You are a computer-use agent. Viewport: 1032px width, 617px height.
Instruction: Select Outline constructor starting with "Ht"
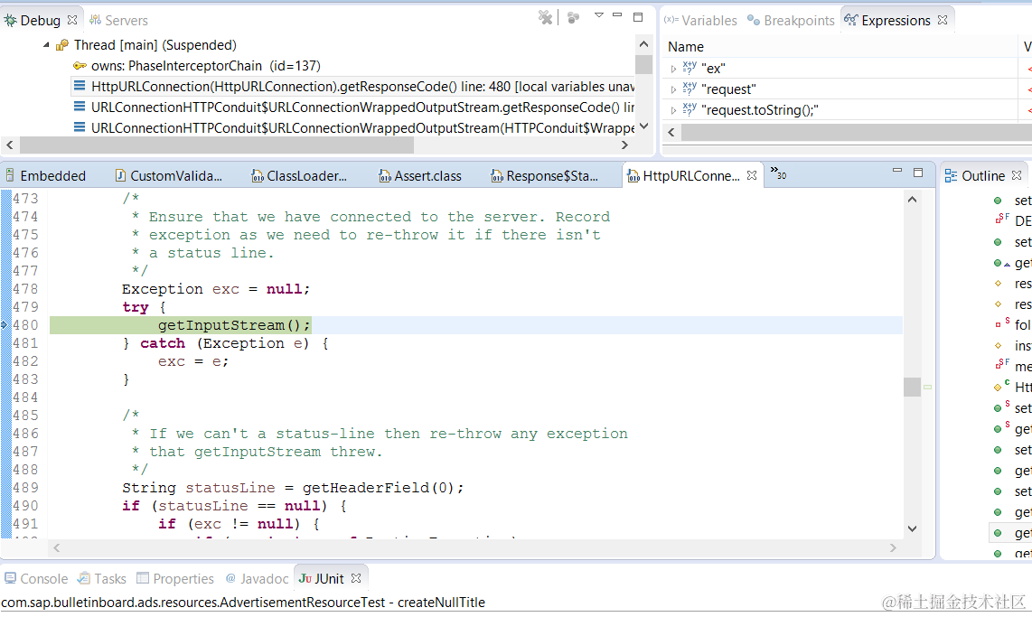[x=1012, y=388]
